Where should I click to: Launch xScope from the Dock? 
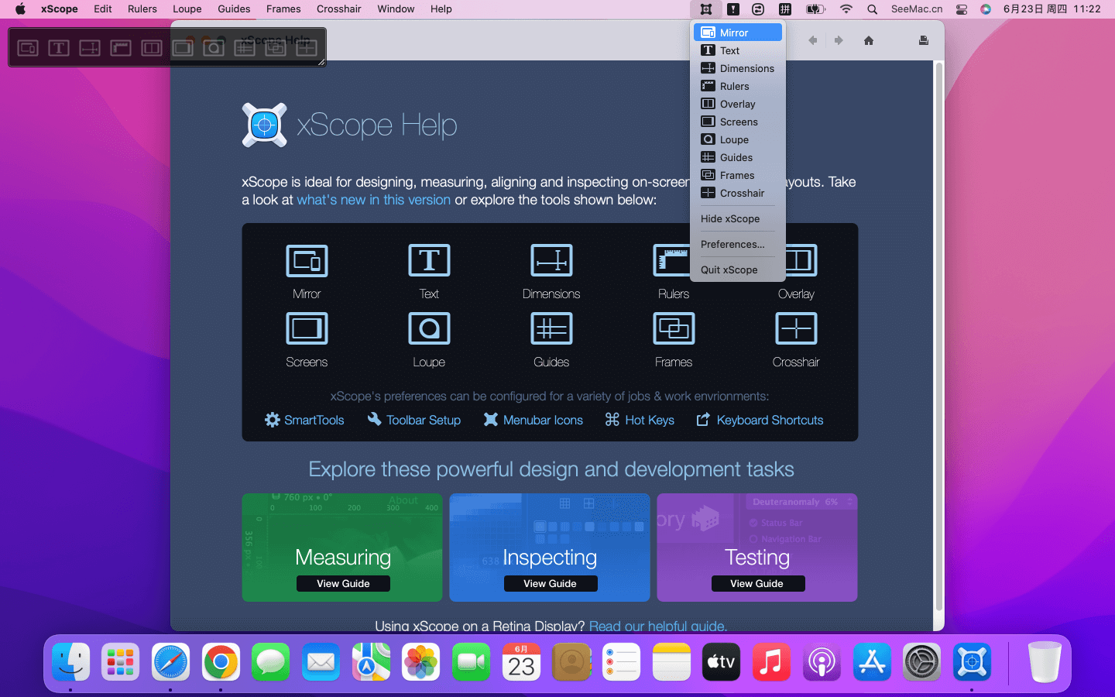coord(972,662)
